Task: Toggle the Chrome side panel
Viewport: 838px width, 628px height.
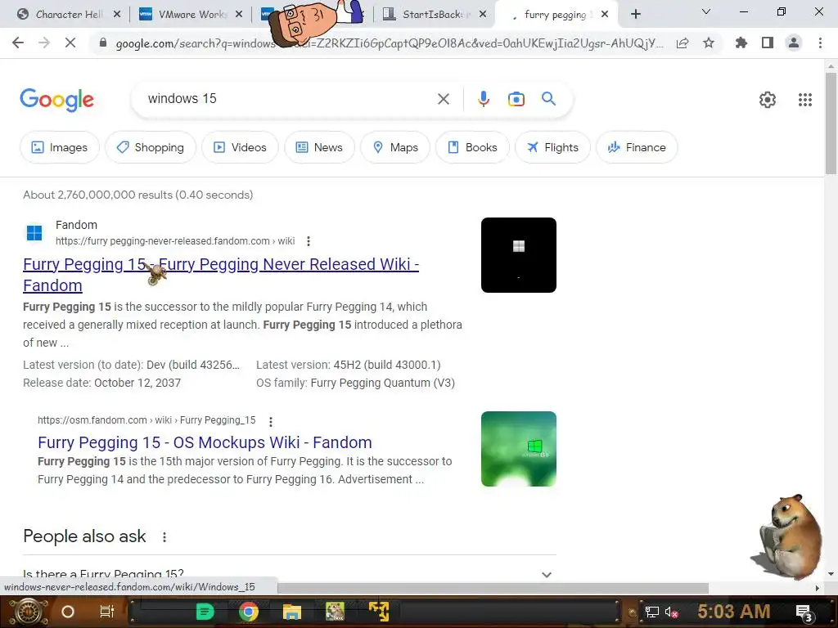Action: coord(768,43)
